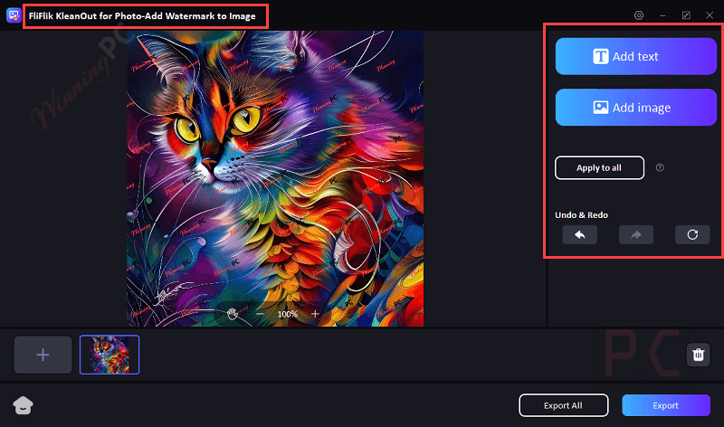Redo the last undone action
724x427 pixels.
[x=635, y=234]
